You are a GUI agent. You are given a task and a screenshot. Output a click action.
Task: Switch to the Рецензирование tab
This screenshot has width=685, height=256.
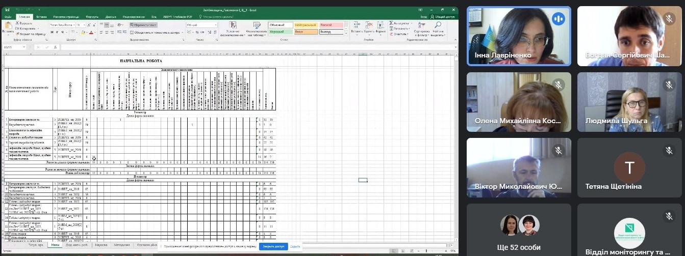(x=134, y=17)
